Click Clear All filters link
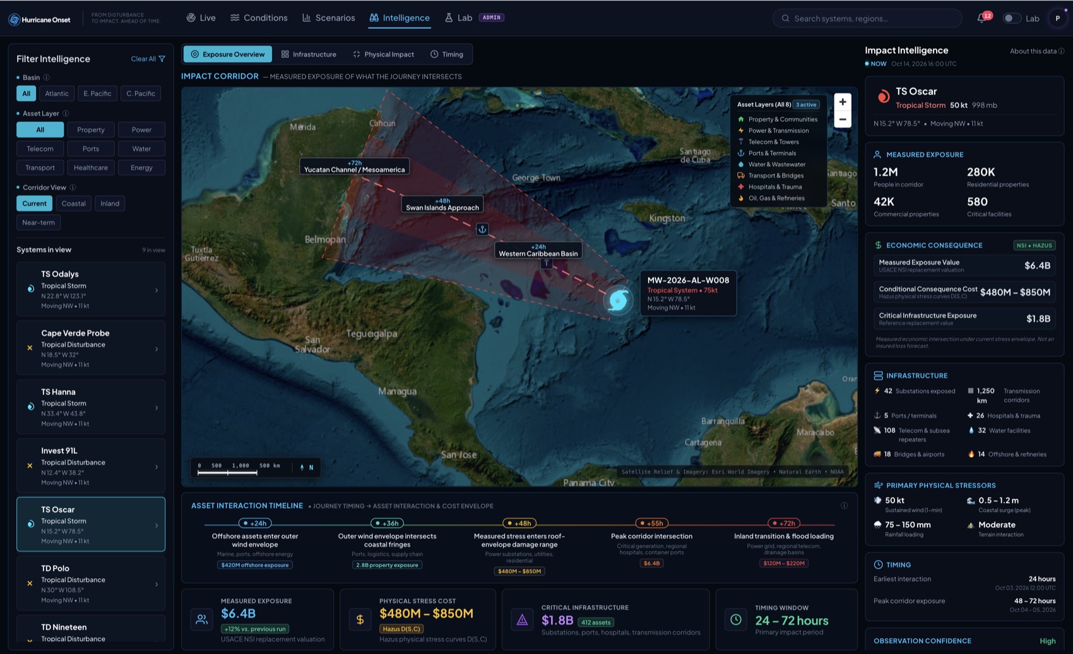This screenshot has height=654, width=1073. pos(148,59)
